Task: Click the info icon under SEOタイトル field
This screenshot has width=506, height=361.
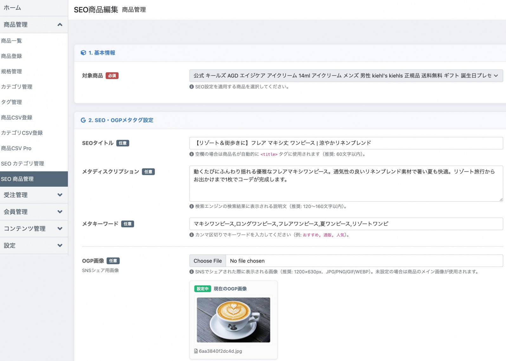Action: coord(191,154)
